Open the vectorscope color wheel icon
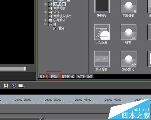Viewport: 151px width, 120px height. tap(14, 86)
